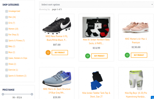Click the right price range slider handle
154x99 pixels.
coord(32,94)
